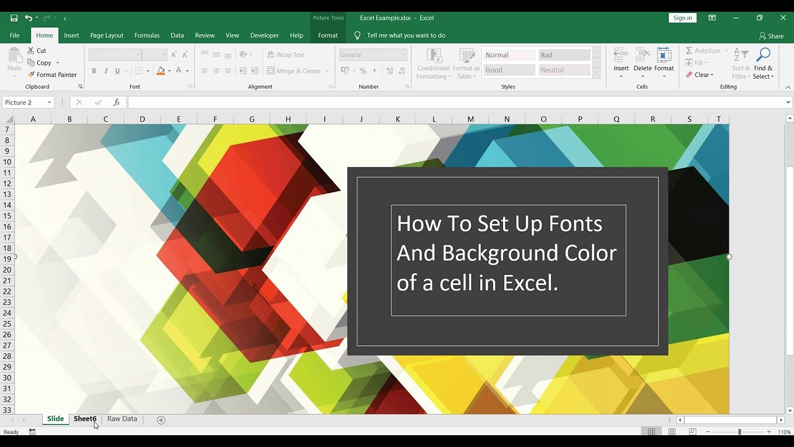The image size is (794, 447).
Task: Click the Copy command icon
Action: click(31, 63)
